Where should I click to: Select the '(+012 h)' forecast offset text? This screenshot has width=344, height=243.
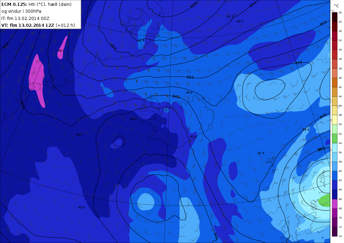[x=65, y=25]
